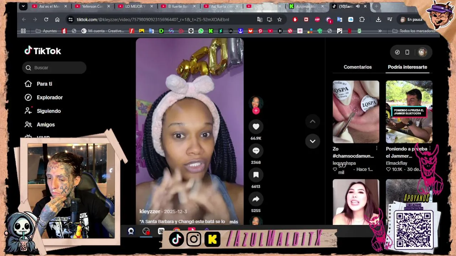The width and height of the screenshot is (456, 256).
Task: Switch to the Azulmaldit Kick tab
Action: [x=306, y=6]
